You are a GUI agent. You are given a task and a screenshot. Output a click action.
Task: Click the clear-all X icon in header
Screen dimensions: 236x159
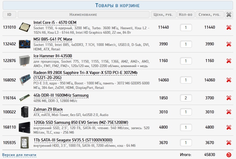(229, 15)
